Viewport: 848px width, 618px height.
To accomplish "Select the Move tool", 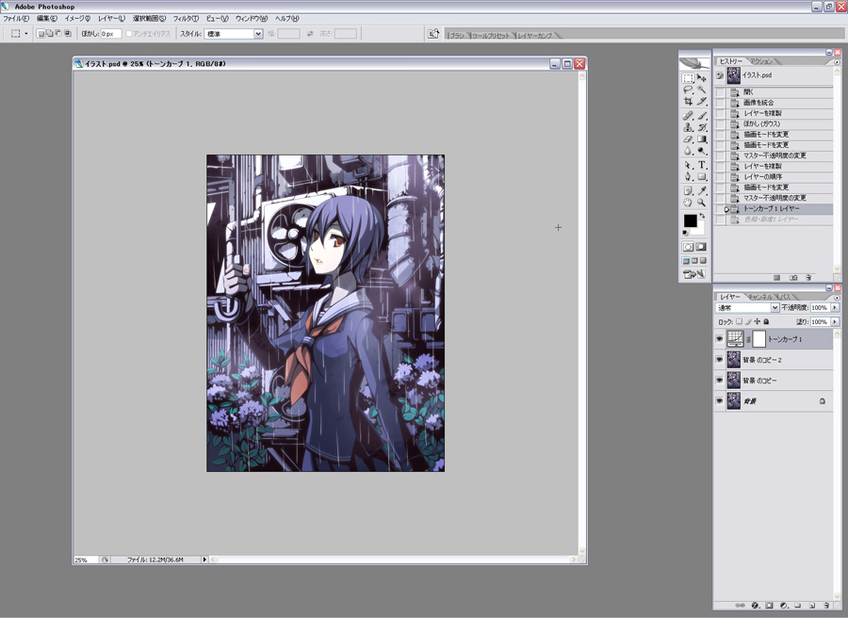I will tap(701, 78).
